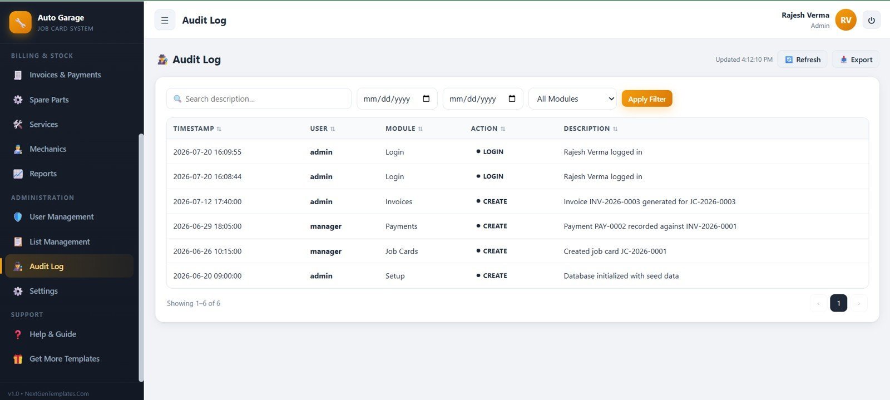Click the Spare Parts gear icon
The width and height of the screenshot is (890, 400).
(18, 100)
